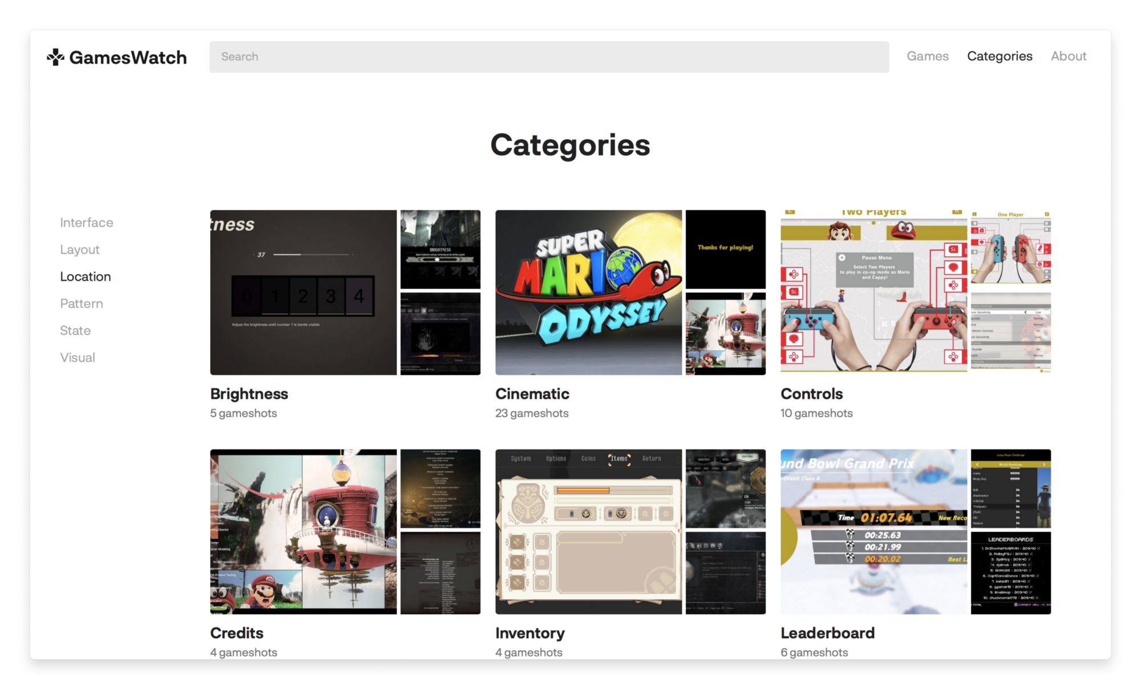Viewport: 1141px width, 690px height.
Task: Click the Search input field
Action: point(548,57)
